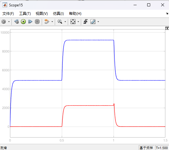The height and width of the screenshot is (150, 169).
Task: Click the 0.5 x-axis tick label
Action: [x=62, y=140]
